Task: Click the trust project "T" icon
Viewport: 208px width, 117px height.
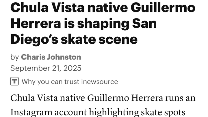Action: (x=15, y=81)
